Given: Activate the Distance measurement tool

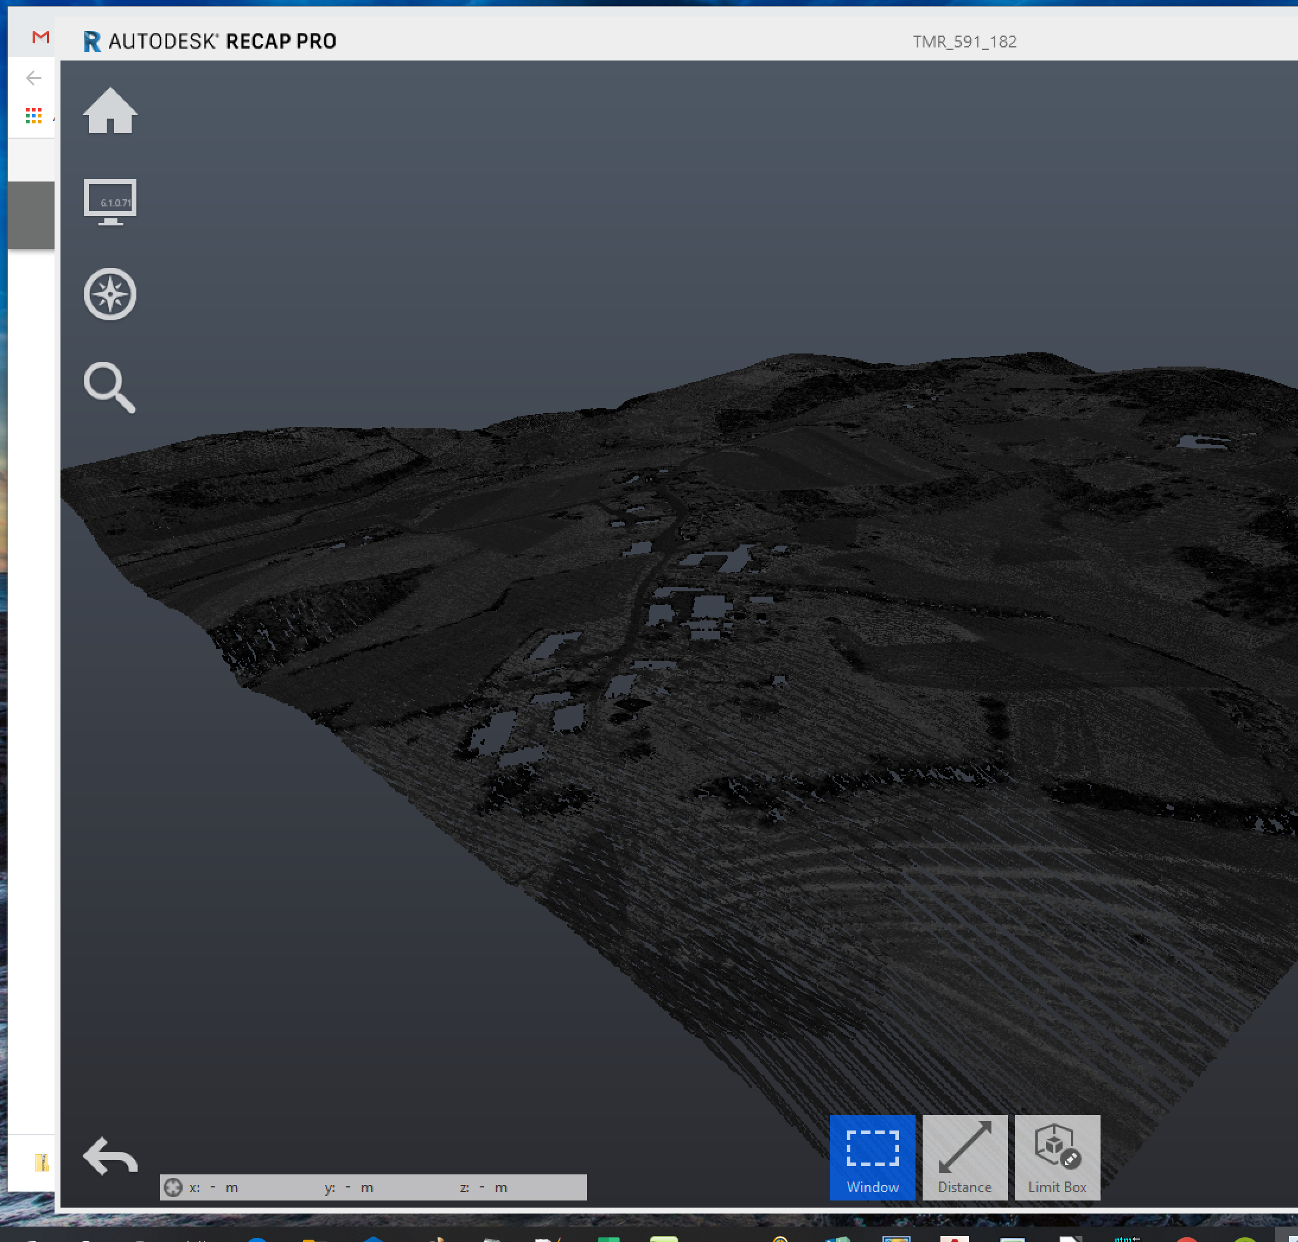Looking at the screenshot, I should 964,1157.
